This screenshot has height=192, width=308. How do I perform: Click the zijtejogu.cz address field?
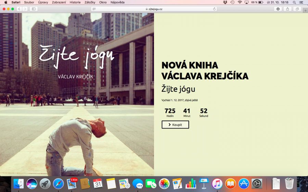click(154, 9)
